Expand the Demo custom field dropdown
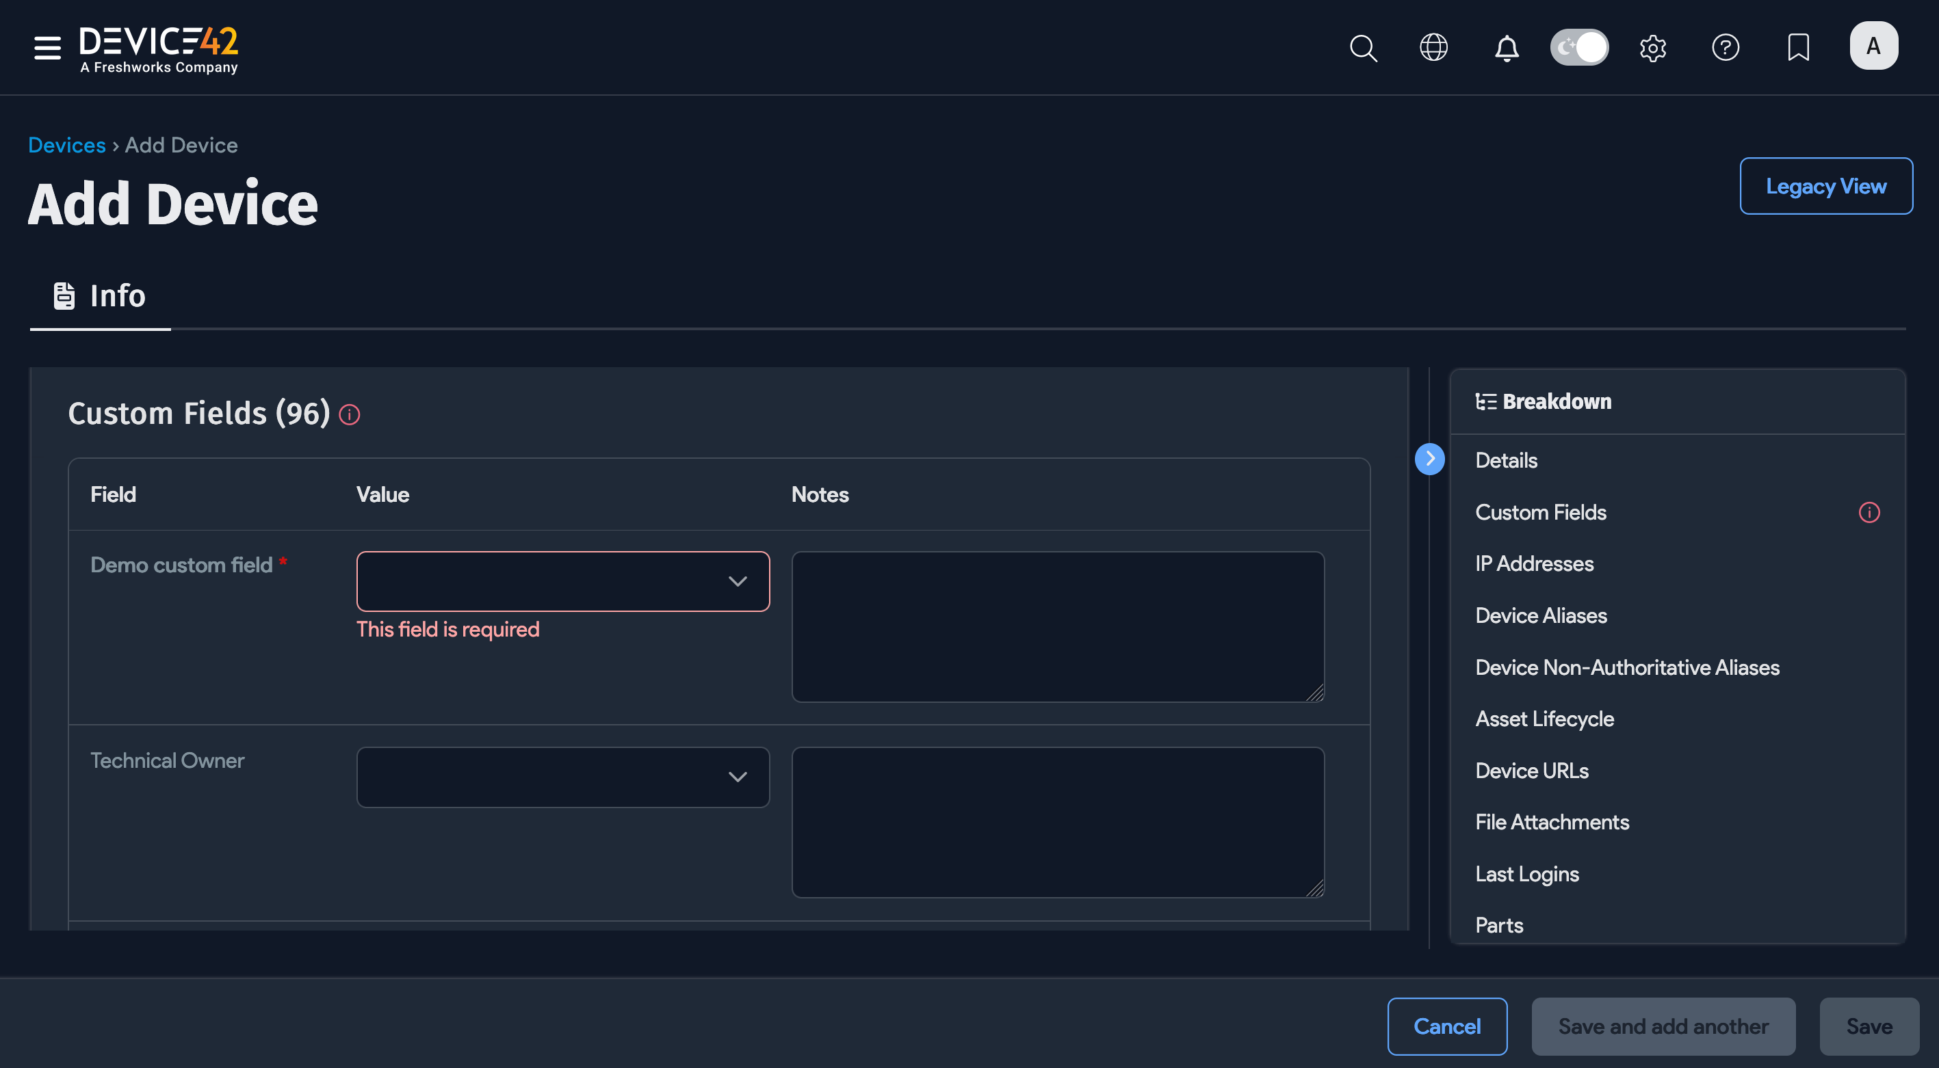 tap(562, 581)
